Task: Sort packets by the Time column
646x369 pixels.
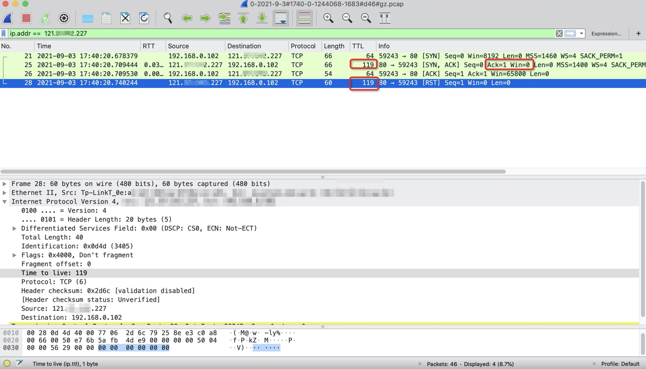Action: (x=87, y=46)
